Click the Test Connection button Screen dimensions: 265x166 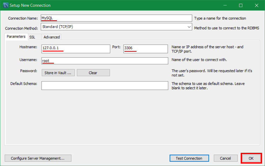coord(189,158)
